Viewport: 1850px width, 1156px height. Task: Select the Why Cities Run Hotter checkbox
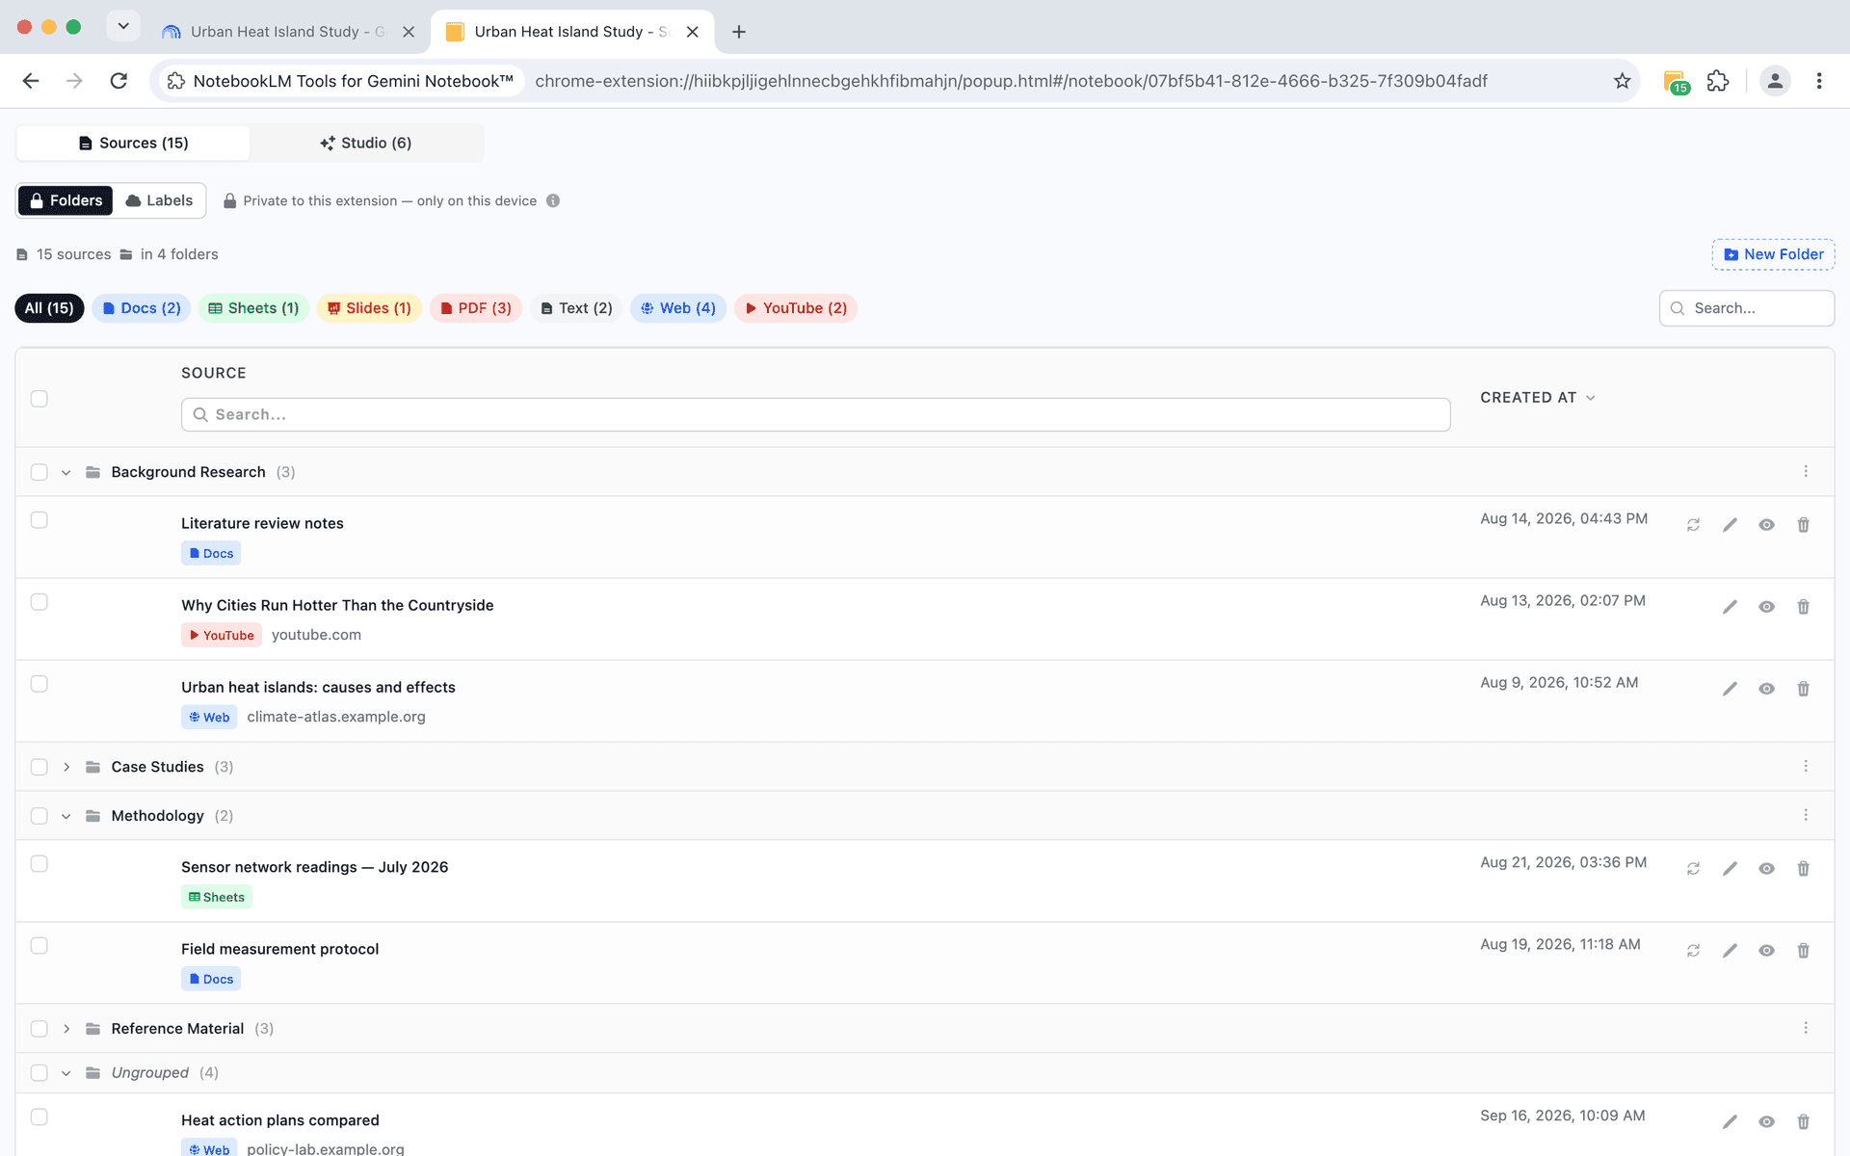pyautogui.click(x=39, y=602)
